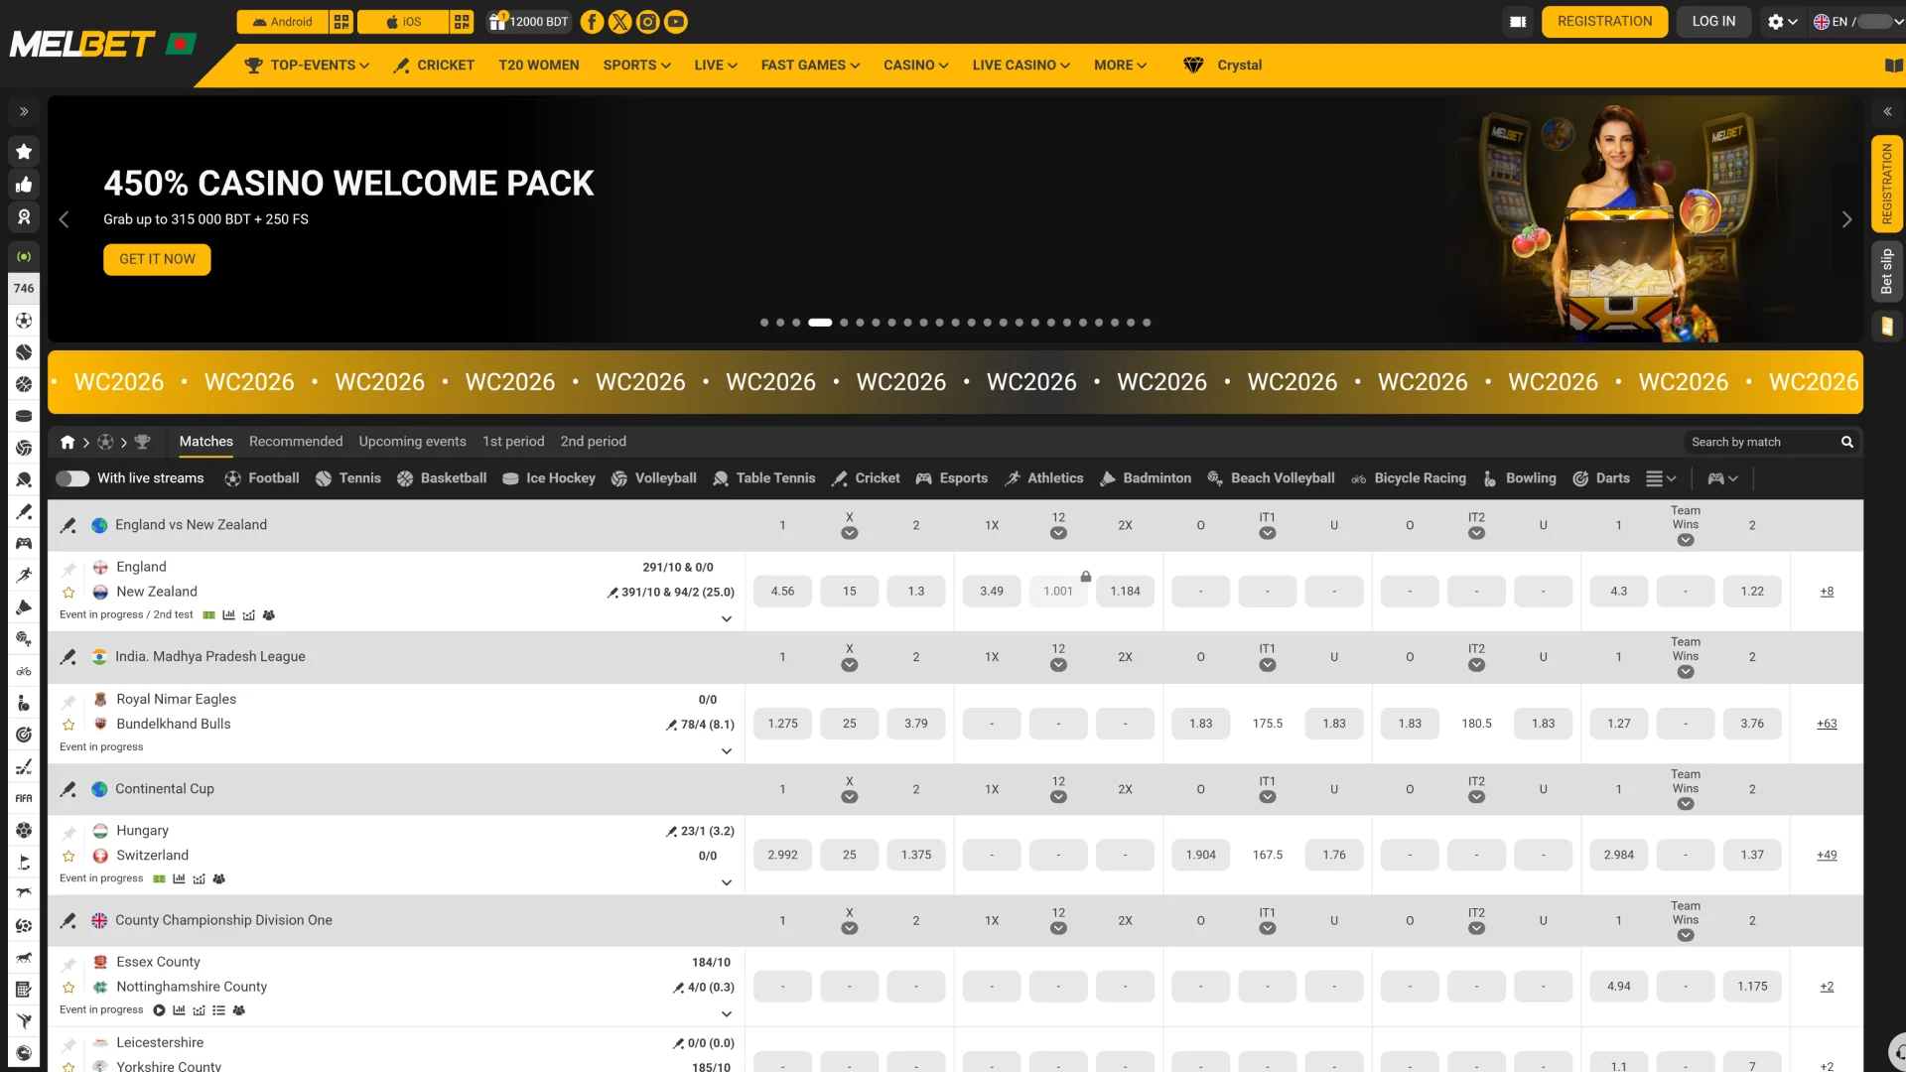Image resolution: width=1906 pixels, height=1072 pixels.
Task: Filter by Table Tennis sport
Action: click(x=763, y=479)
